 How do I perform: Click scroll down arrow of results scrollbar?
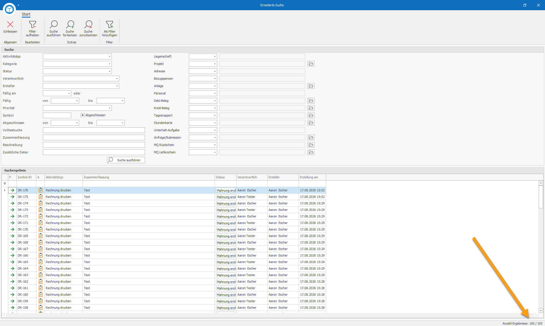tap(541, 310)
